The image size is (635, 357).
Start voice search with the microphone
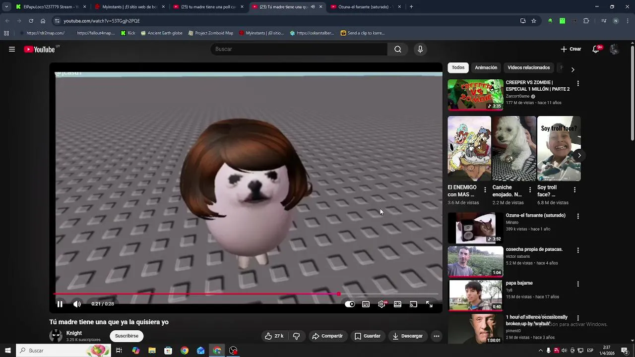tap(420, 49)
